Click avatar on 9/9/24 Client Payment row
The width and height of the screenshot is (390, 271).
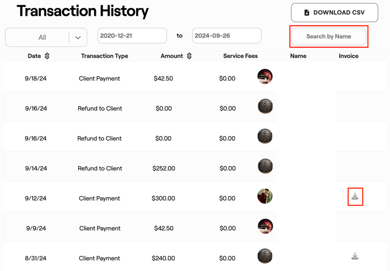coord(265,227)
